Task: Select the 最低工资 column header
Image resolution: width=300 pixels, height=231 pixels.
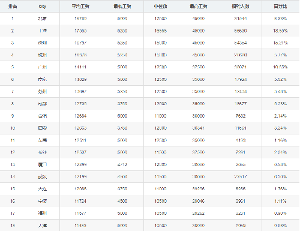Action: 122,7
